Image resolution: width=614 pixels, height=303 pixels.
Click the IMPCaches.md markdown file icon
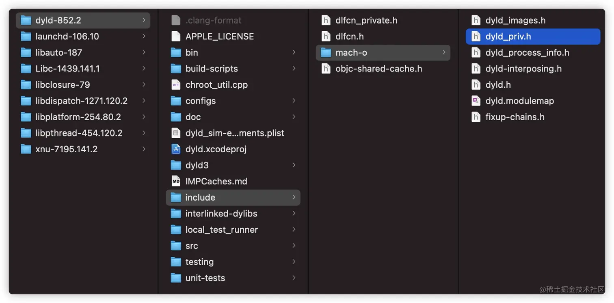pos(176,181)
